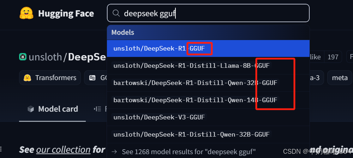Choose bartowski/DeepSeek-R1-Distill-Qwen-32B-GGUF result

(x=208, y=83)
